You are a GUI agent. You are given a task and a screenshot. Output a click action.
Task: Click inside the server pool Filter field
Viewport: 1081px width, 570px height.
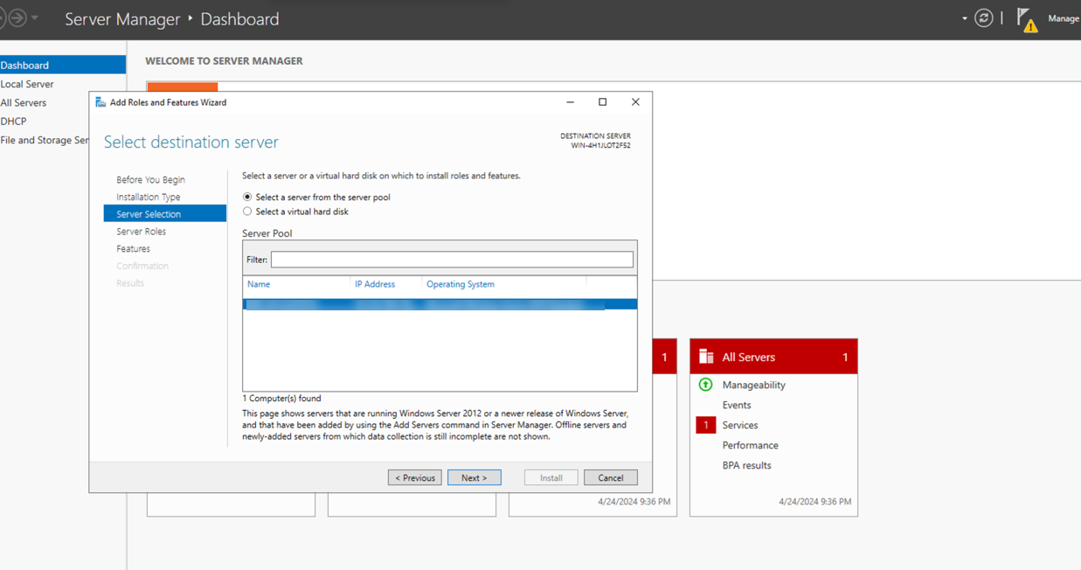pos(451,260)
